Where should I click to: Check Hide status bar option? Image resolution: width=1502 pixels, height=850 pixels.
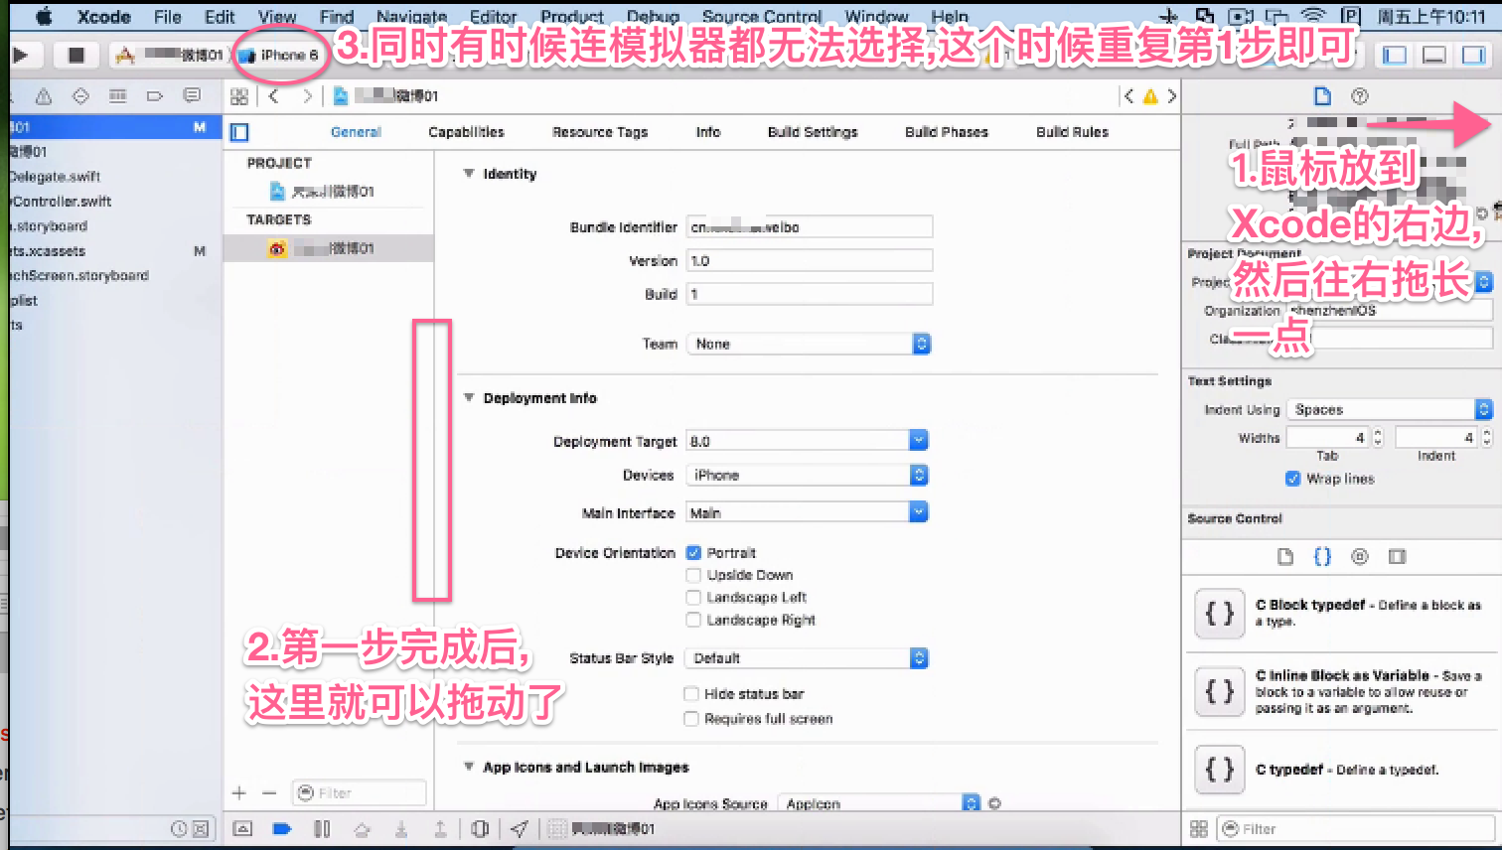click(691, 694)
